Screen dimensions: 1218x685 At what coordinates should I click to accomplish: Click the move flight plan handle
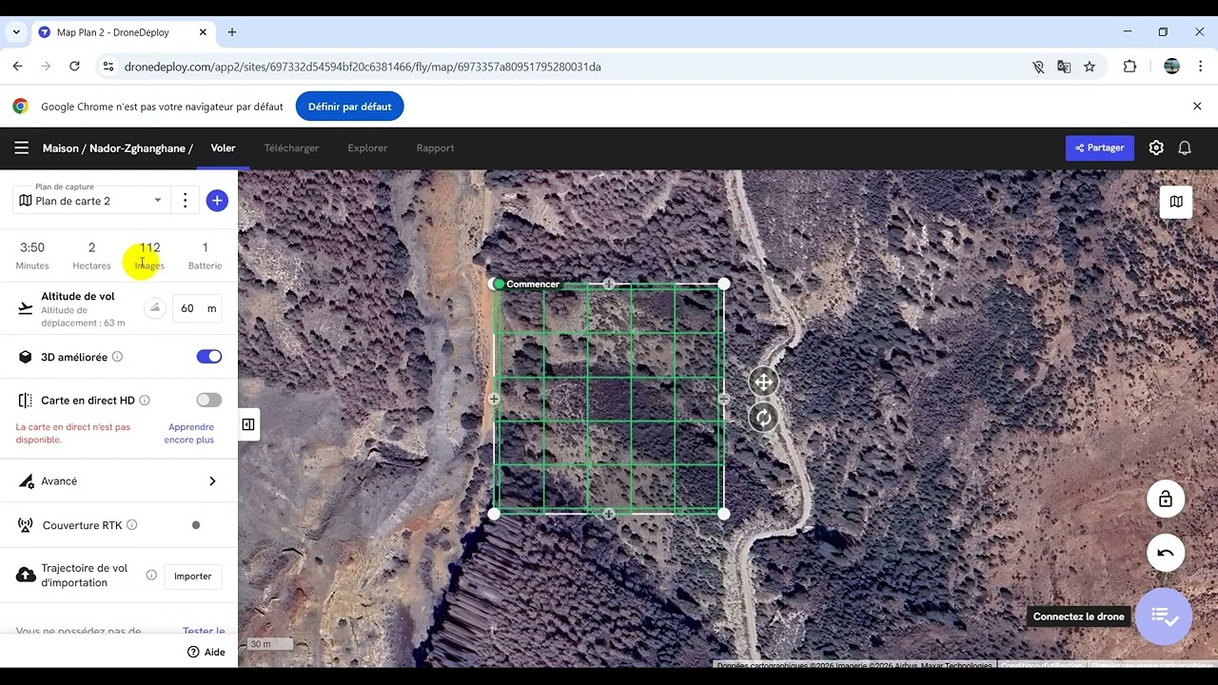pyautogui.click(x=763, y=382)
